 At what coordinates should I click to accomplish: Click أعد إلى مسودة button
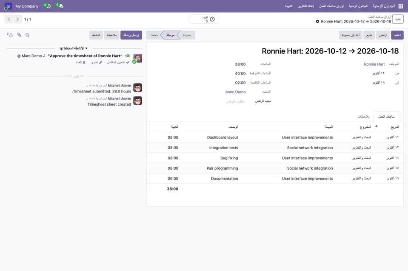coord(351,35)
